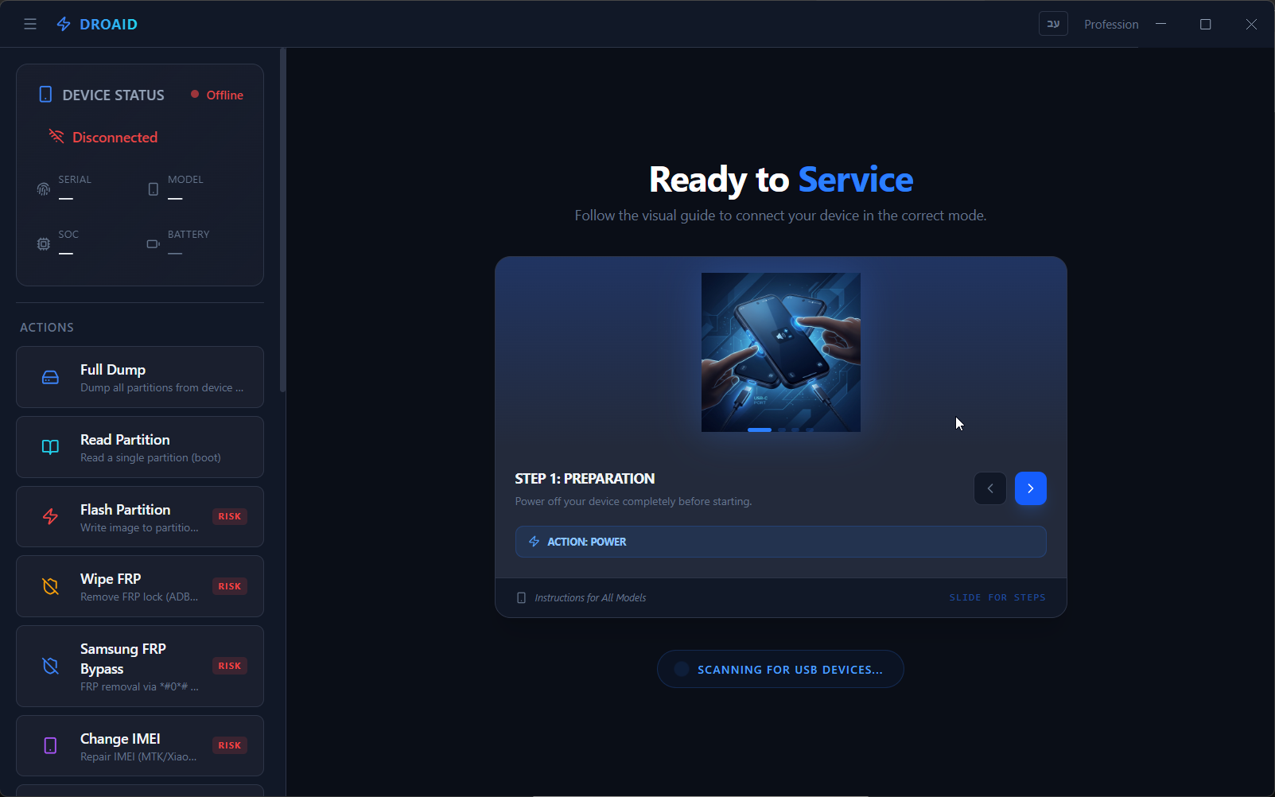Select the Full Dump action
Image resolution: width=1275 pixels, height=797 pixels.
pos(139,377)
